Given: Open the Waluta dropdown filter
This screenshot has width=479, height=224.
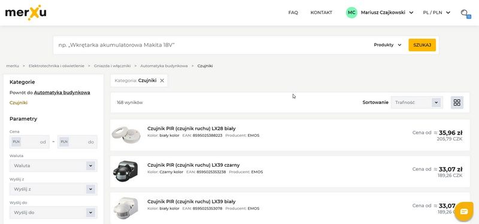Looking at the screenshot, I should pyautogui.click(x=53, y=165).
